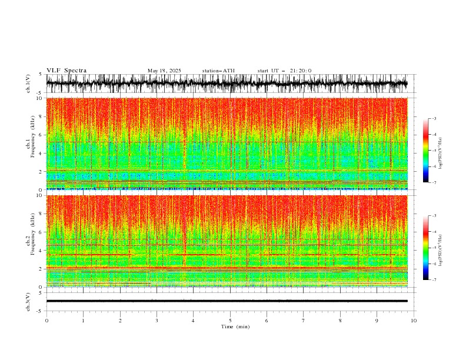Click the ch.1 'Frequency (kHz)' axis label
466x360 pixels.
coord(33,136)
